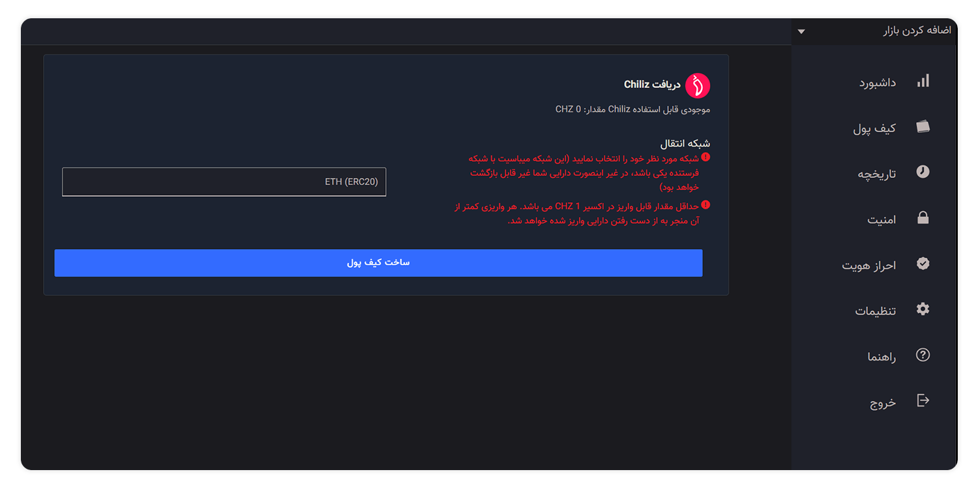Open the اضافه کردن بازار market menu
The width and height of the screenshot is (978, 489).
pos(874,31)
